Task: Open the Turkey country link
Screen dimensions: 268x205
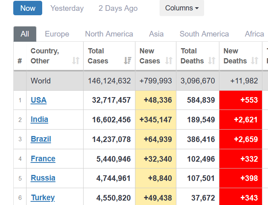Action: click(x=43, y=198)
